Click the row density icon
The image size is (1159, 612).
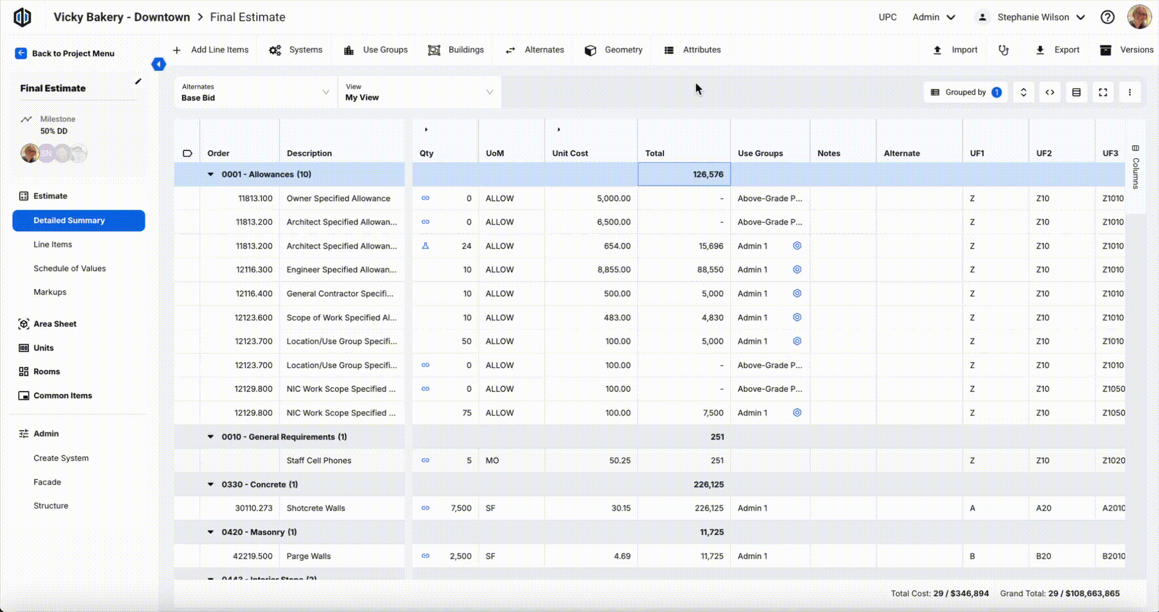[x=1076, y=92]
